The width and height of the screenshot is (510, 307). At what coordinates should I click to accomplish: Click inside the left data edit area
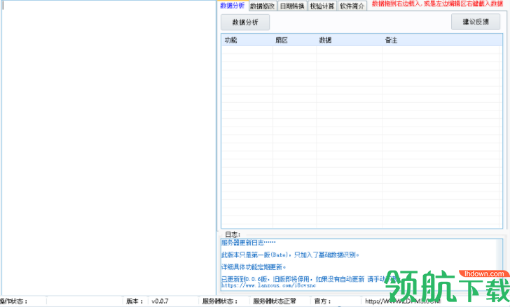coord(109,148)
